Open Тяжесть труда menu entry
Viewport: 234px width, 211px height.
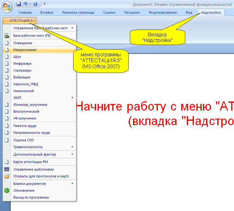39,126
